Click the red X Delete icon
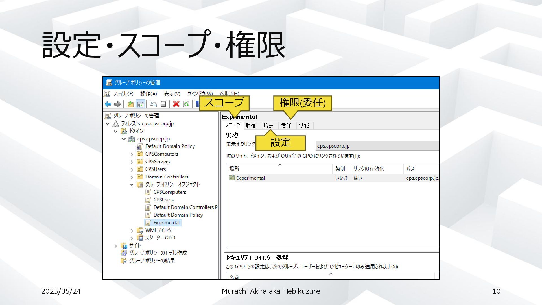The height and width of the screenshot is (305, 542). coord(176,104)
